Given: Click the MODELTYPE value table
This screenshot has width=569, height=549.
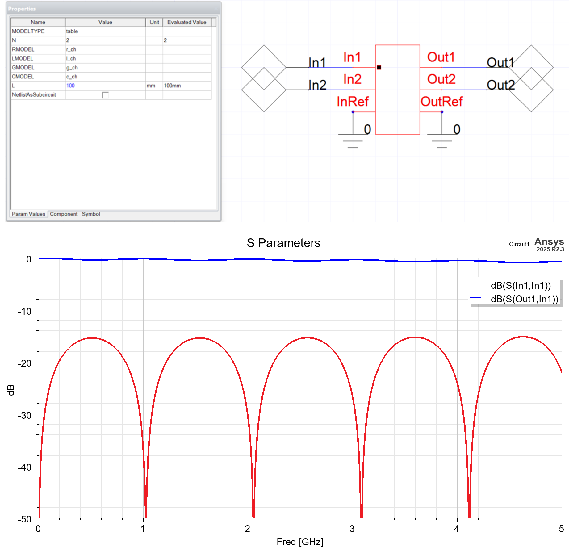Looking at the screenshot, I should [72, 31].
